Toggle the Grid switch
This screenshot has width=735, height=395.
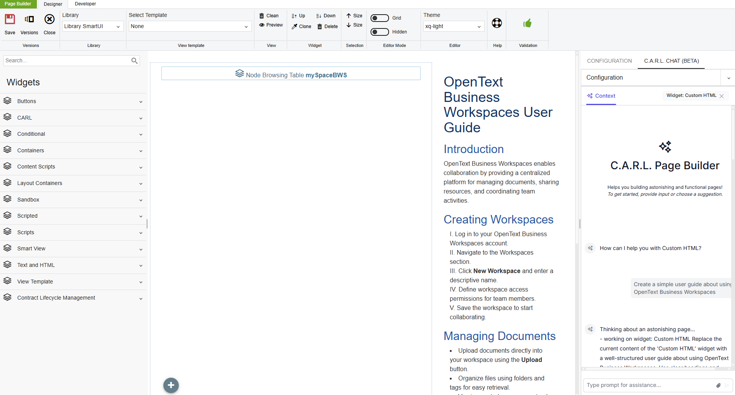tap(379, 18)
